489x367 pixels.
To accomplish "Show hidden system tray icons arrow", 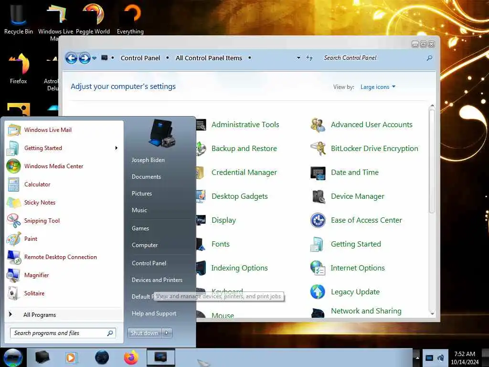I will click(x=417, y=358).
